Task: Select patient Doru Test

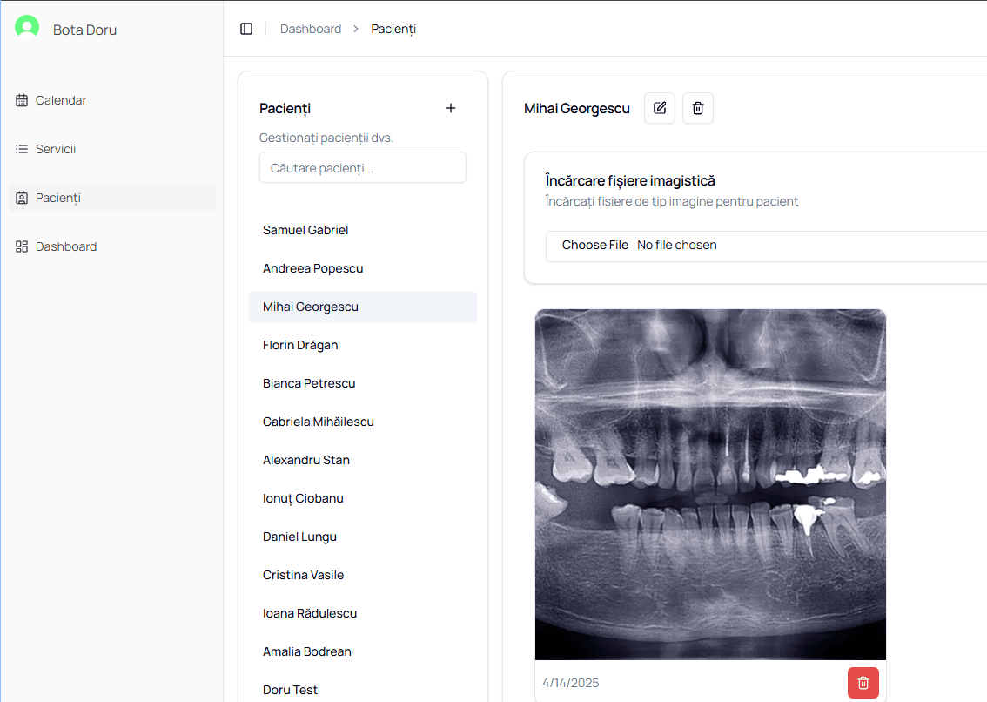Action: click(363, 690)
